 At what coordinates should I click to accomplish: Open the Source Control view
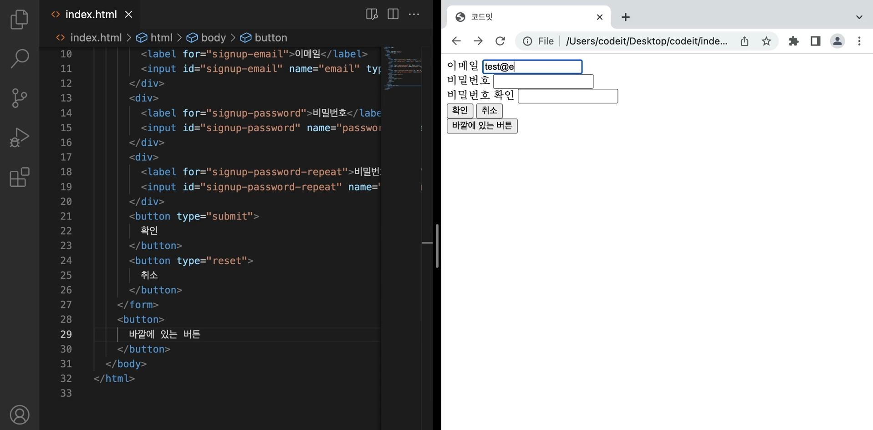coord(19,98)
